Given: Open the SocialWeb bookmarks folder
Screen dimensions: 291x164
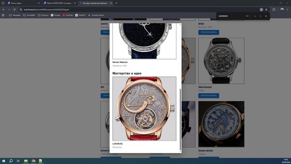Looking at the screenshot, I should pyautogui.click(x=29, y=15).
